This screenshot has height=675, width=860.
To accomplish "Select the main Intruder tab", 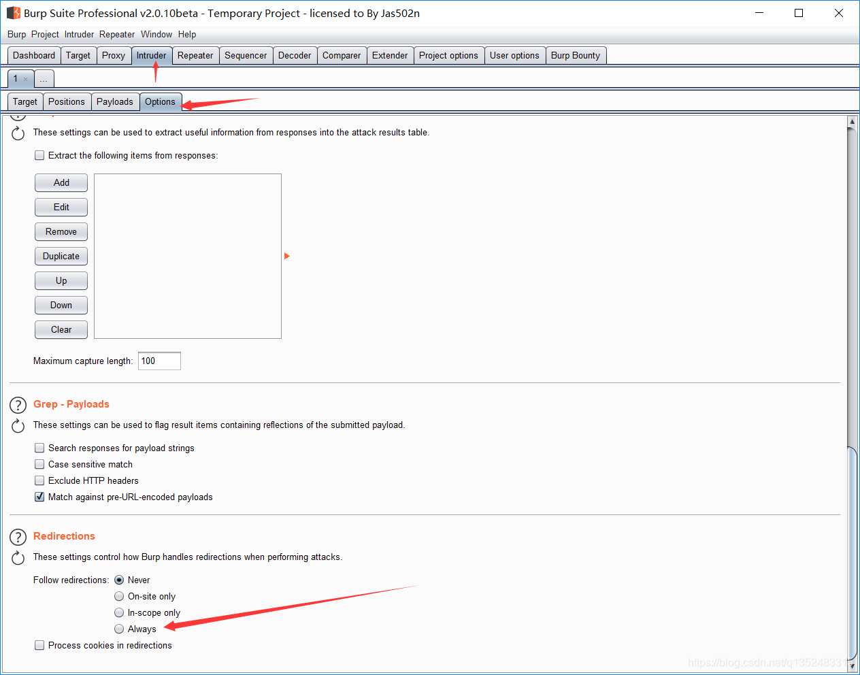I will point(151,56).
